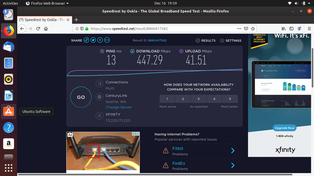This screenshot has width=314, height=176.
Task: Click the user icon beside XFINITY
Action: click(99, 116)
